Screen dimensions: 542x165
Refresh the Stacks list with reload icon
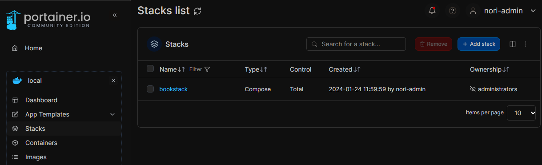tap(197, 11)
